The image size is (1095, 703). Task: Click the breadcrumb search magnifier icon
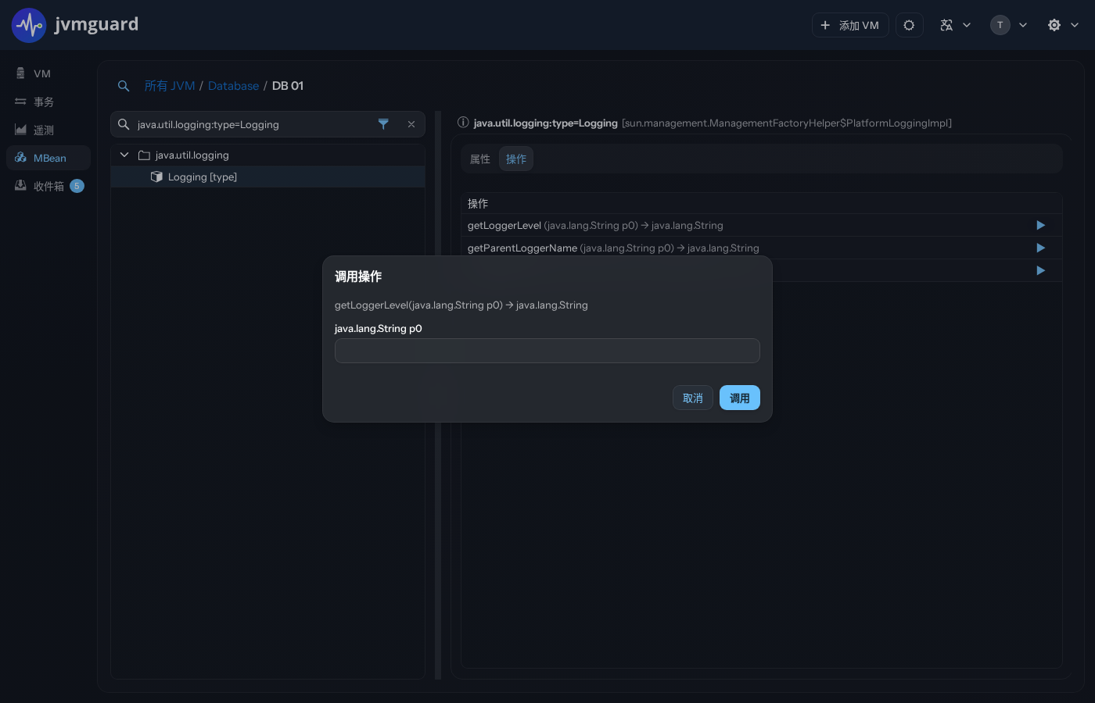click(x=124, y=86)
